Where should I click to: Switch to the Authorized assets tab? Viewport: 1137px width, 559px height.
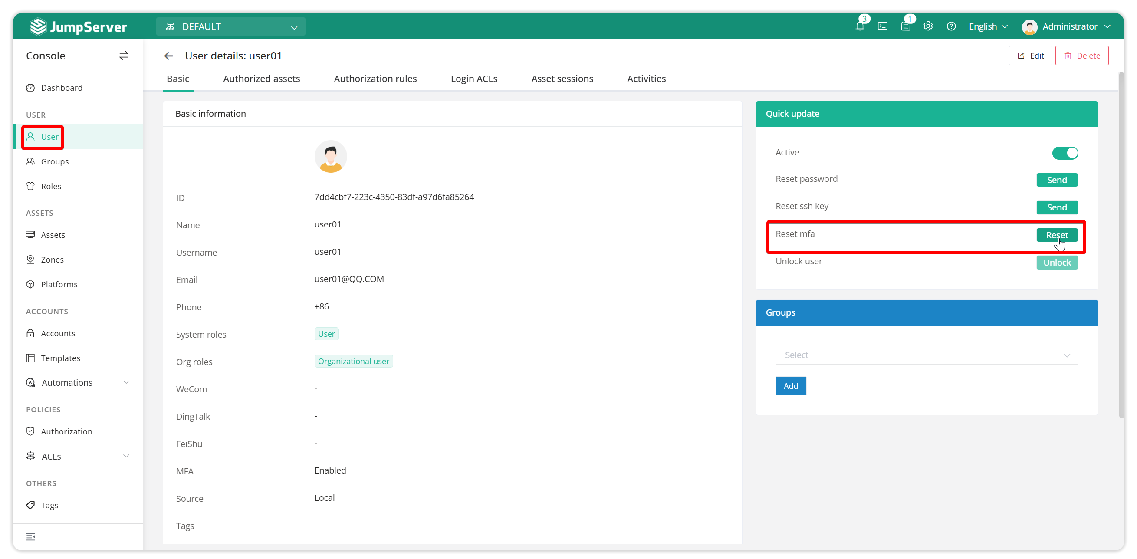tap(261, 79)
